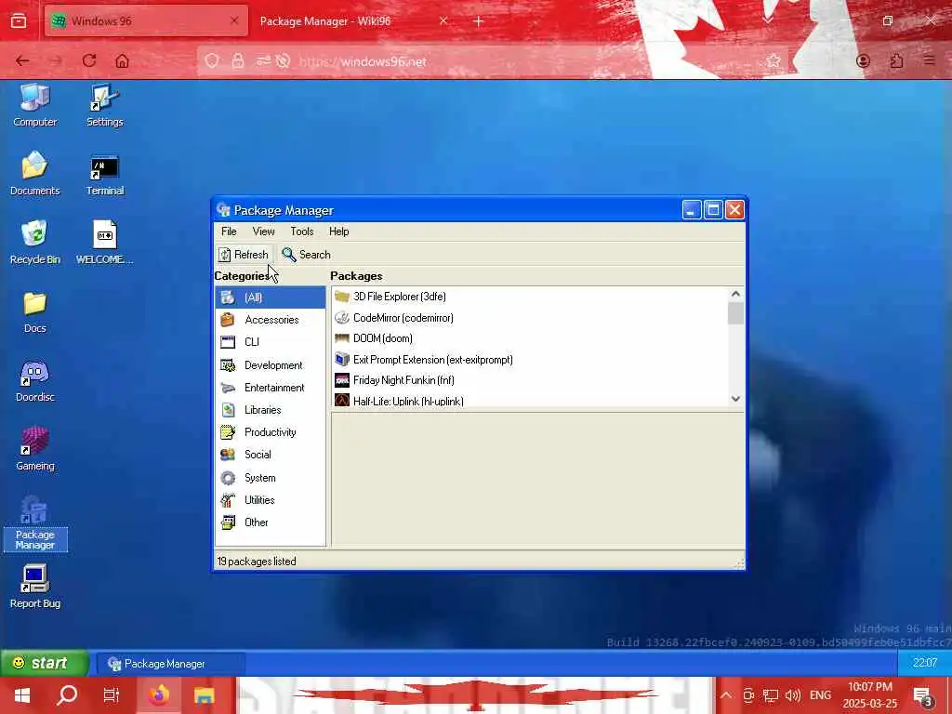Select the Exit Prompt Extension package
Viewport: 952px width, 714px height.
point(529,360)
